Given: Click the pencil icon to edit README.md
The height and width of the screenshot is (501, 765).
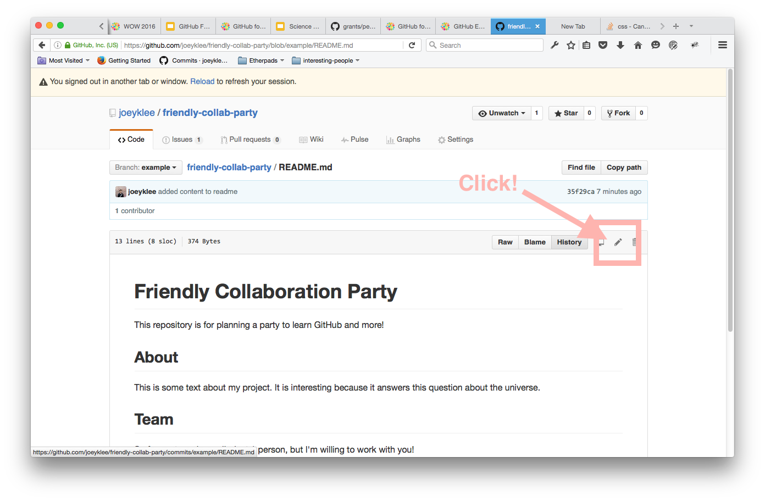Looking at the screenshot, I should [x=618, y=242].
